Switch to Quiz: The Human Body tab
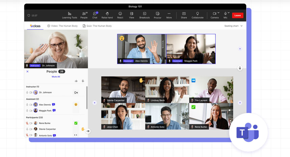 [x=97, y=26]
